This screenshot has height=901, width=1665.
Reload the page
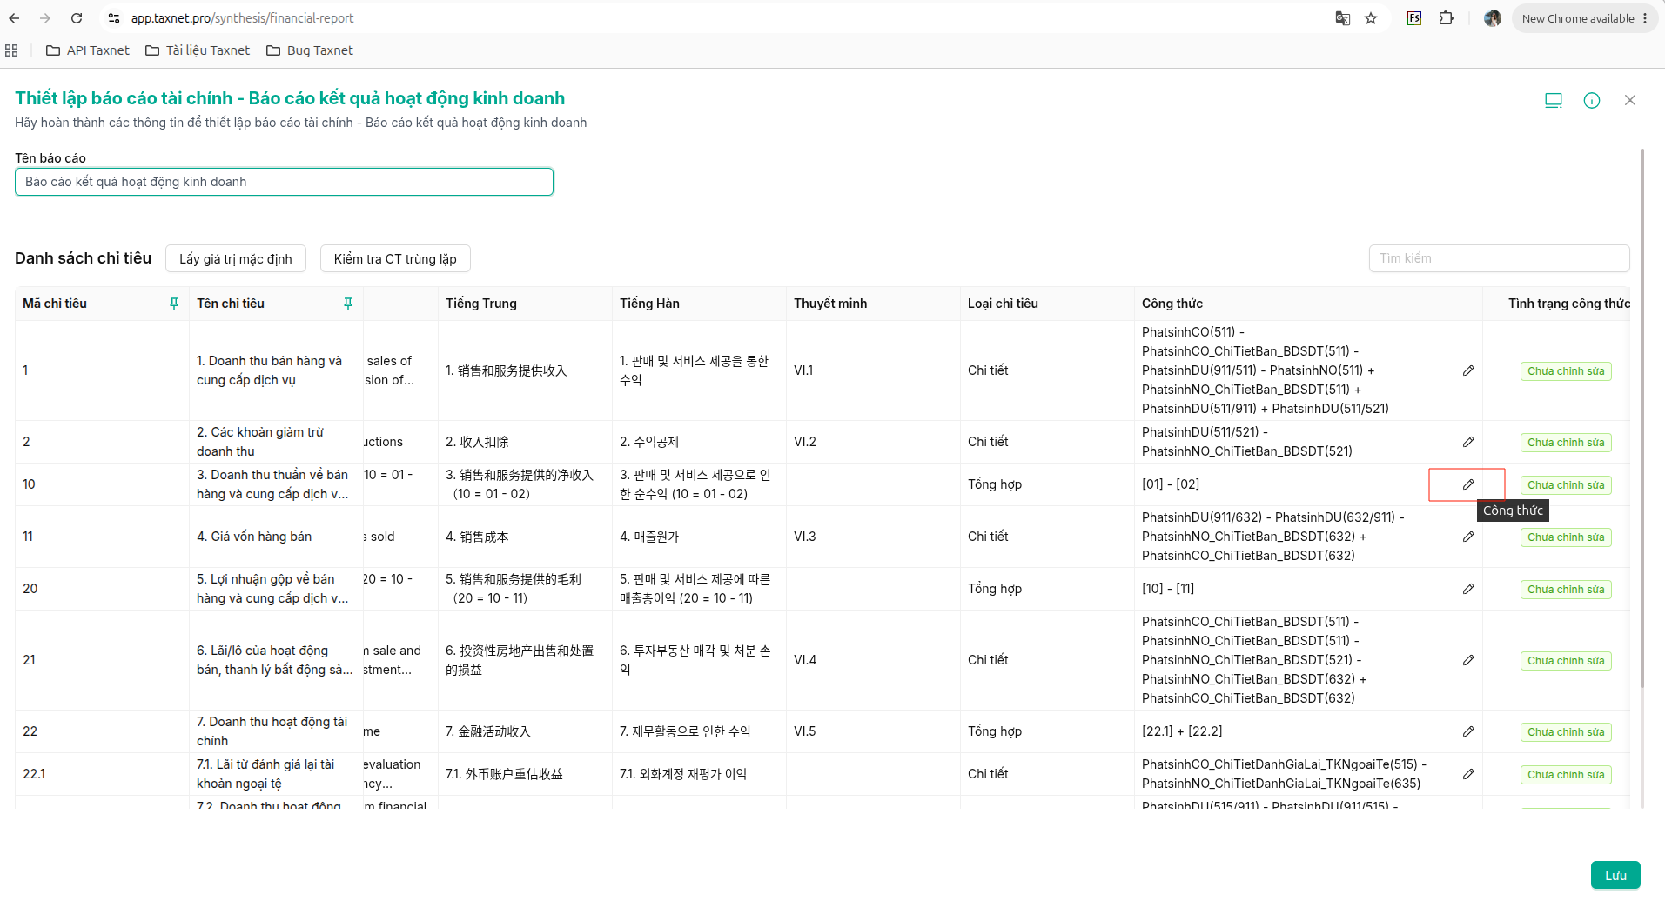[x=77, y=18]
